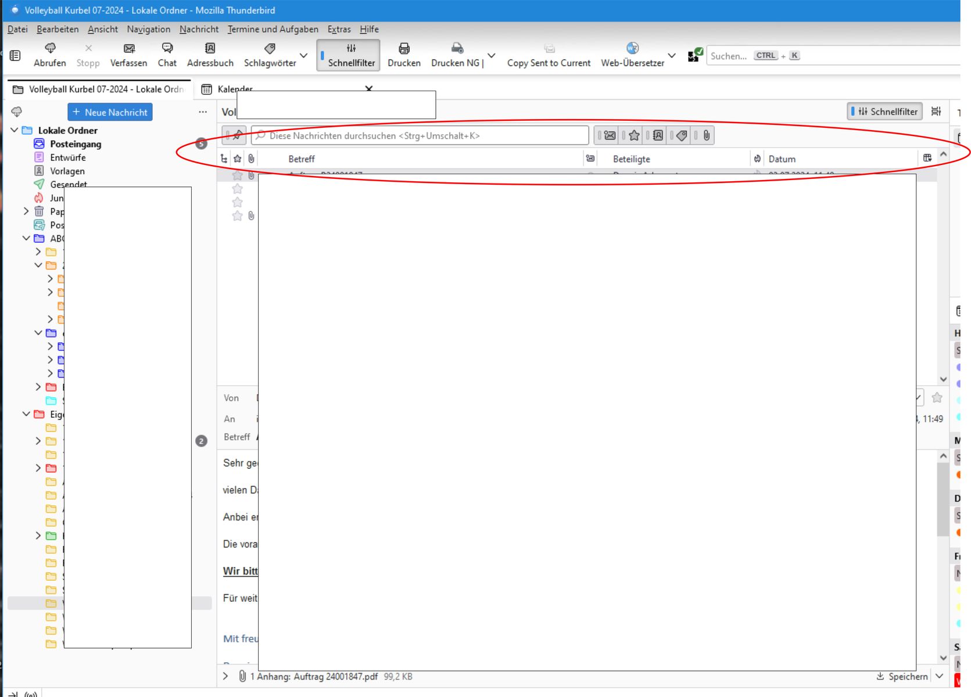
Task: Save the attachment with the Speichern button
Action: tap(902, 677)
